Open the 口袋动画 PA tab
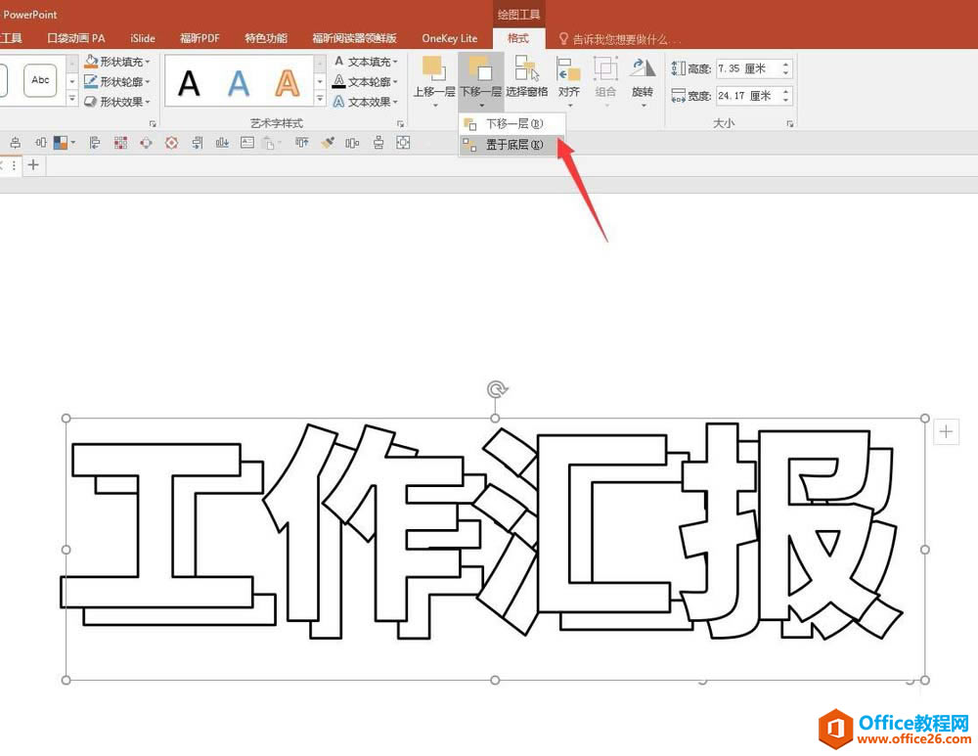This screenshot has height=756, width=978. (76, 38)
